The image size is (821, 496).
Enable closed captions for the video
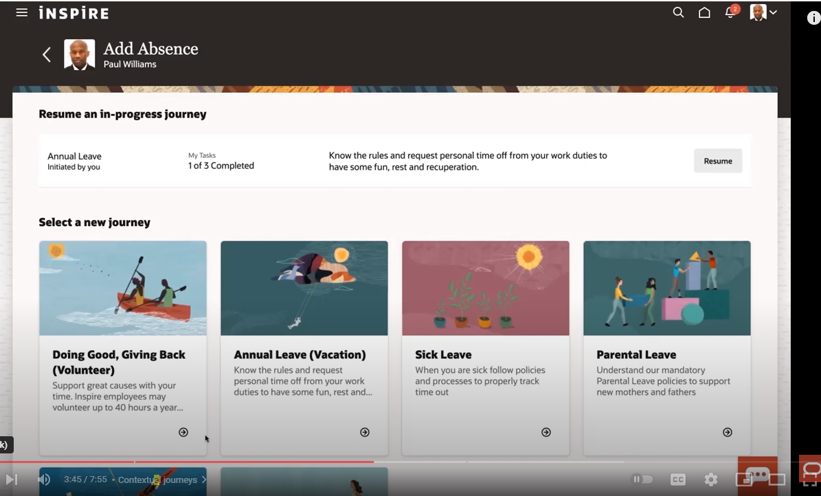[677, 480]
